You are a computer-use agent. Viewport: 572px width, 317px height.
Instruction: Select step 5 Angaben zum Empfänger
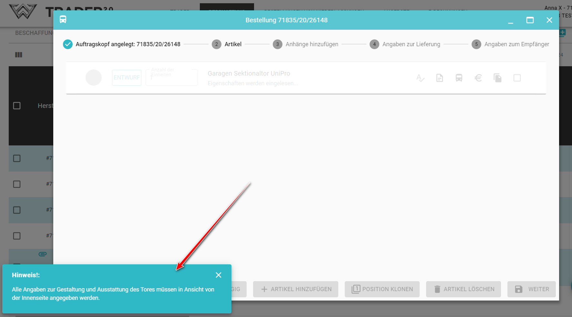(x=510, y=44)
